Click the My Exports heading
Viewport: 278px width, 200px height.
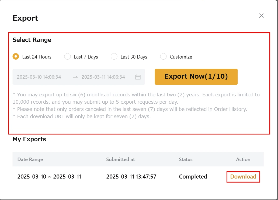pos(29,139)
